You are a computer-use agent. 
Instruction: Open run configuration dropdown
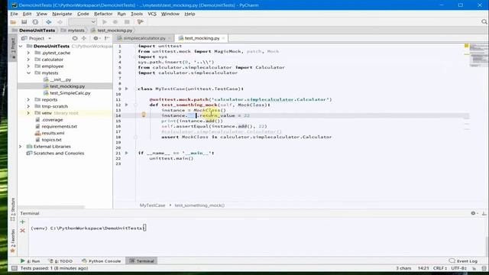[x=83, y=22]
